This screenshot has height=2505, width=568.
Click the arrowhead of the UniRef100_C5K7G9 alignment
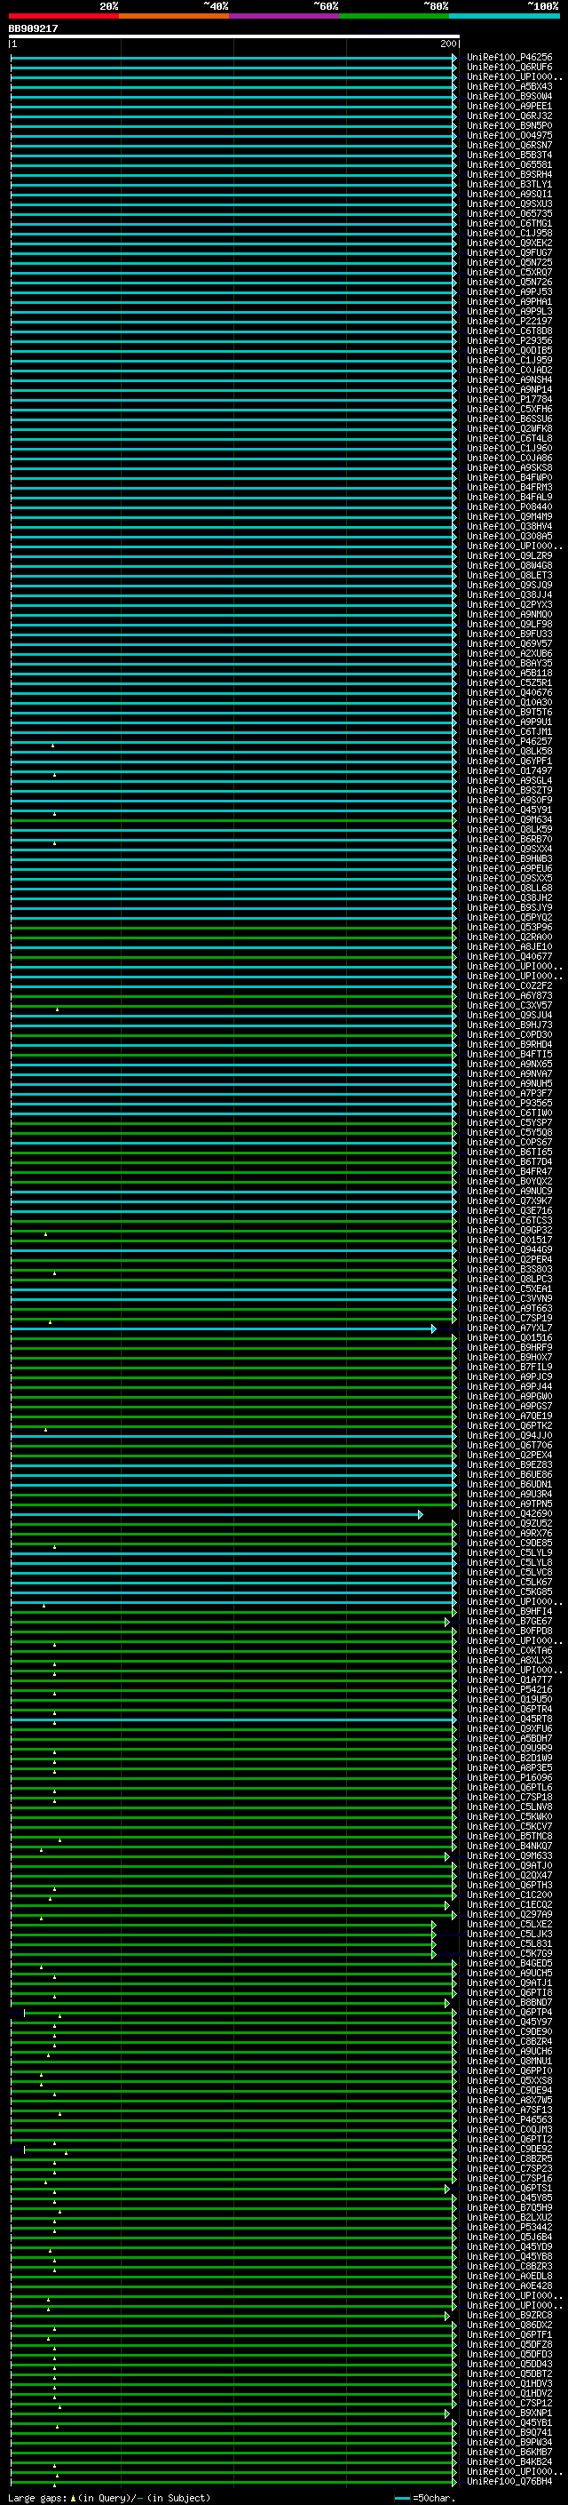point(434,1955)
